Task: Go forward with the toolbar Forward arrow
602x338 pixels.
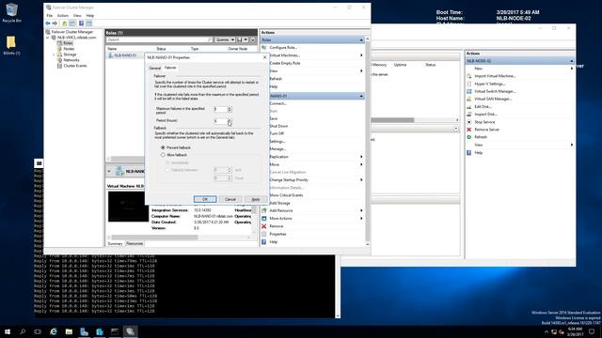Action: 55,23
